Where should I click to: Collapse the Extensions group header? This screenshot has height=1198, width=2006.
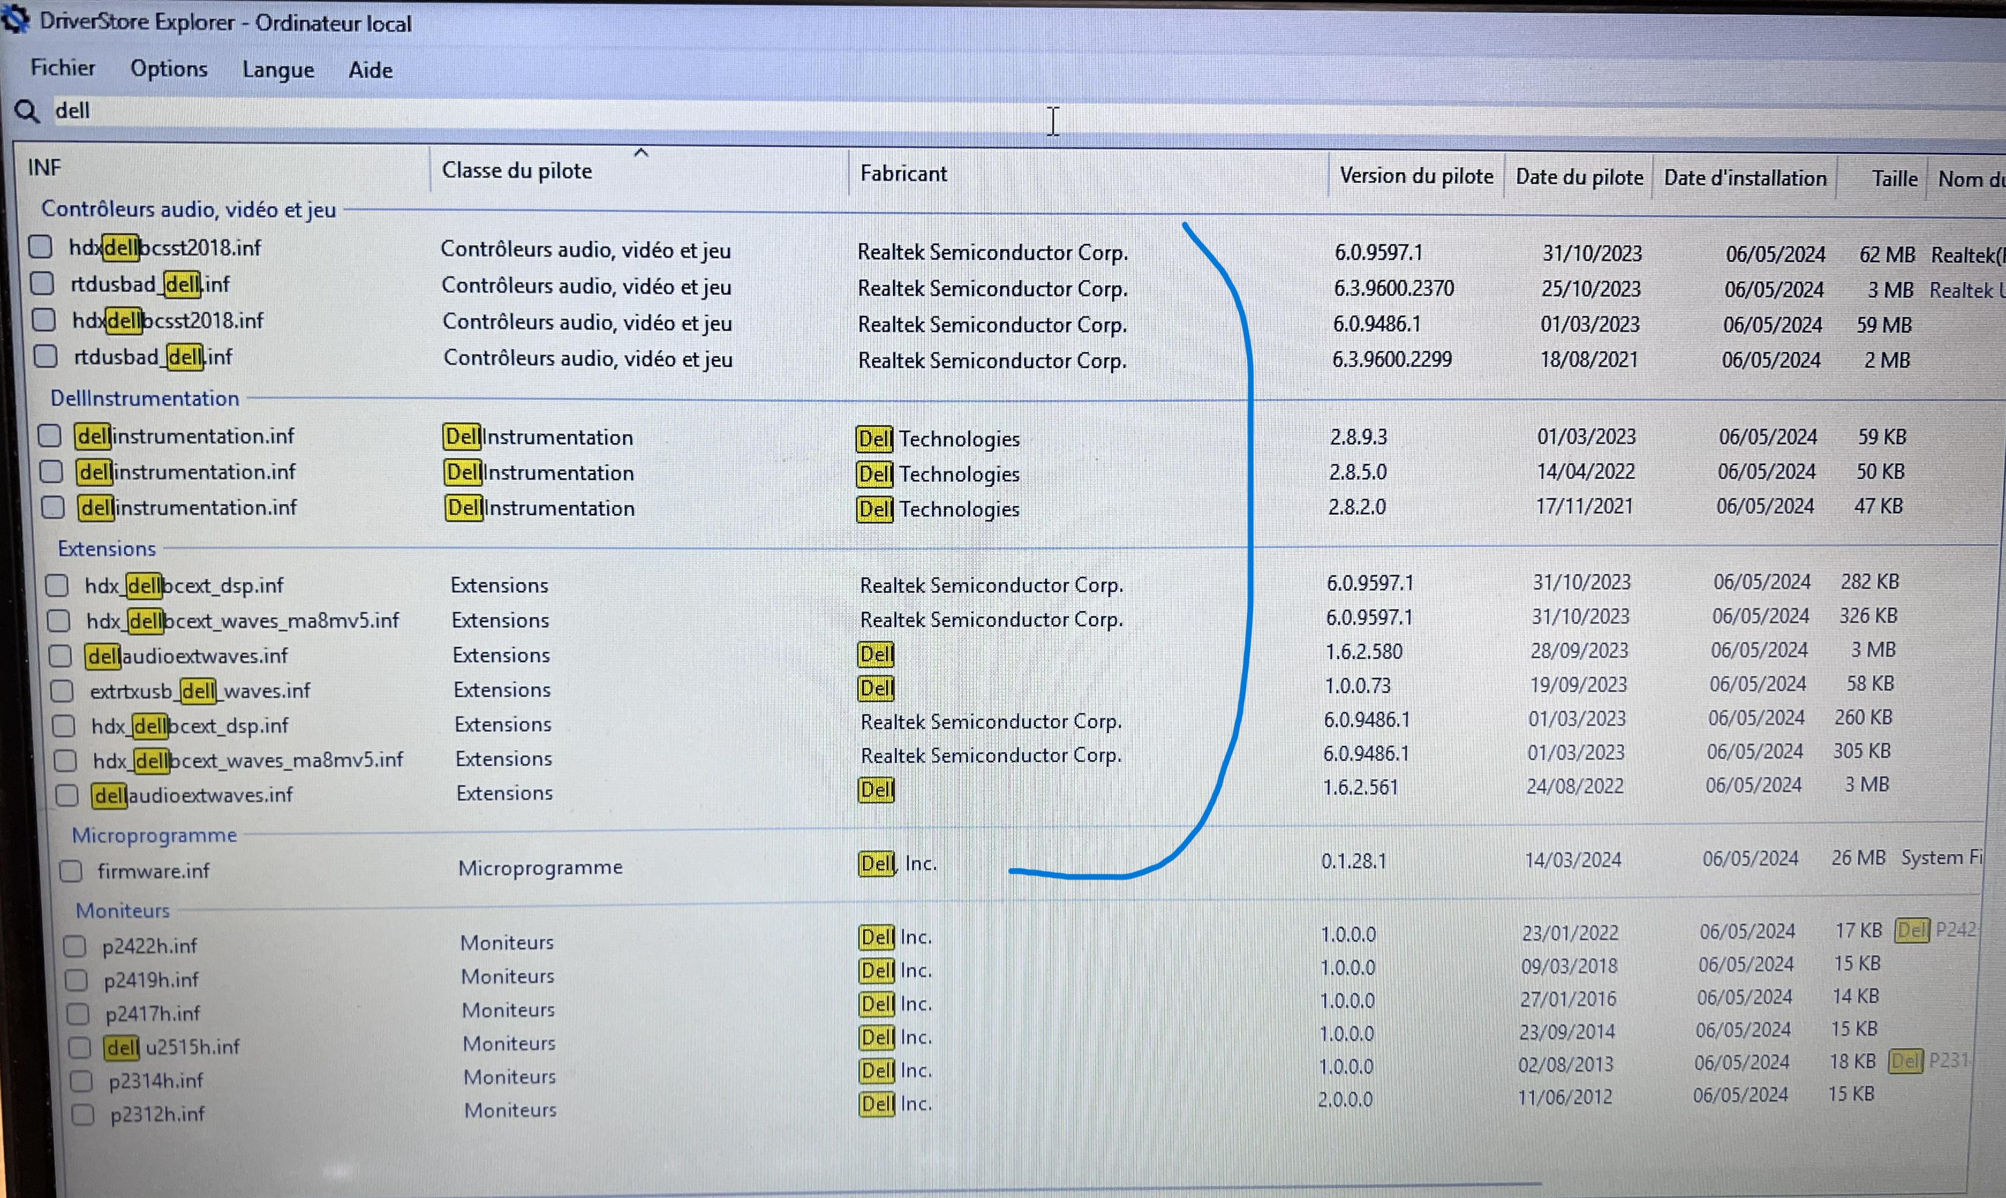[107, 549]
